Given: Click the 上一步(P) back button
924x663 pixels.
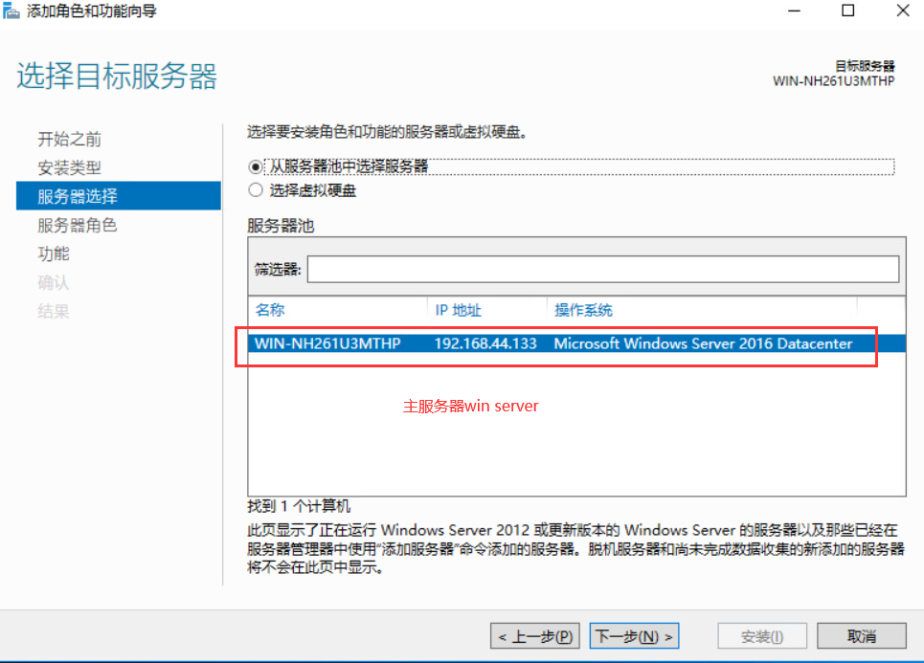Looking at the screenshot, I should [535, 636].
